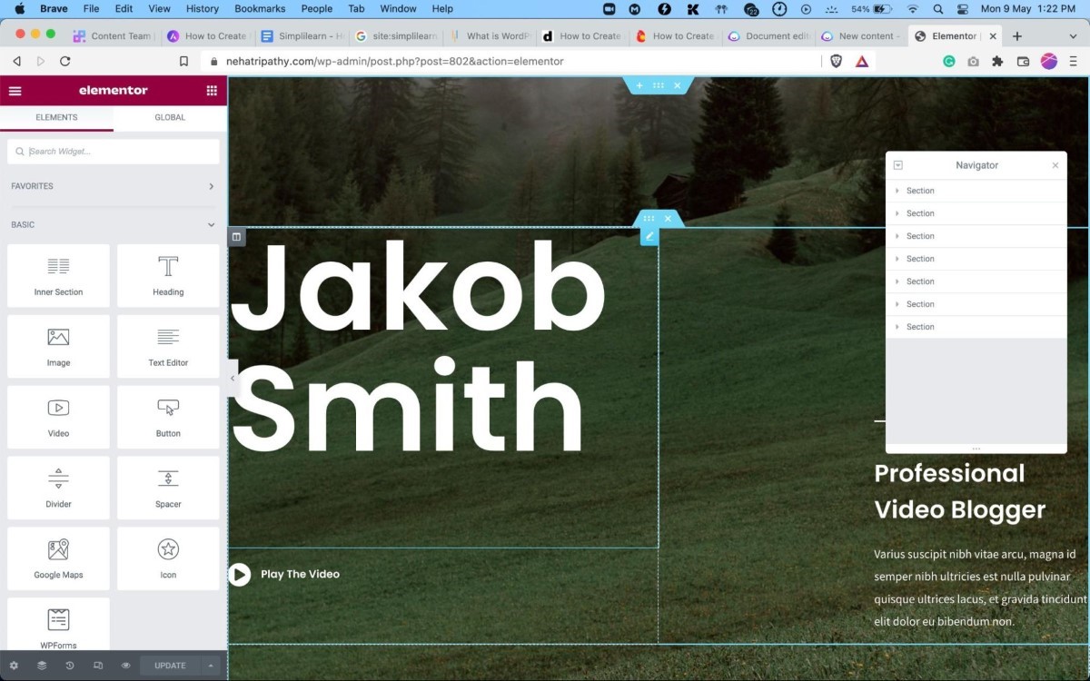1090x681 pixels.
Task: Open the History icon in bottom bar
Action: coord(70,666)
